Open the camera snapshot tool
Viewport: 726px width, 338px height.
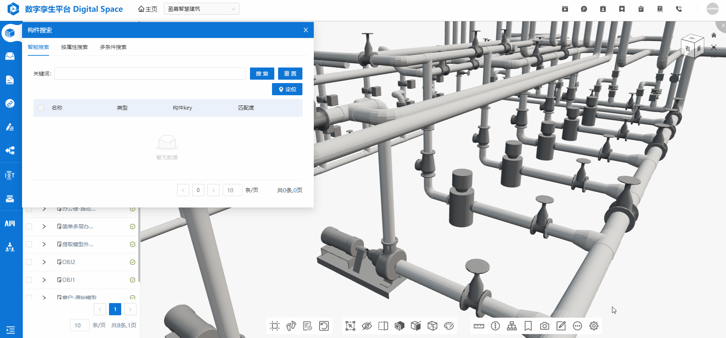544,326
